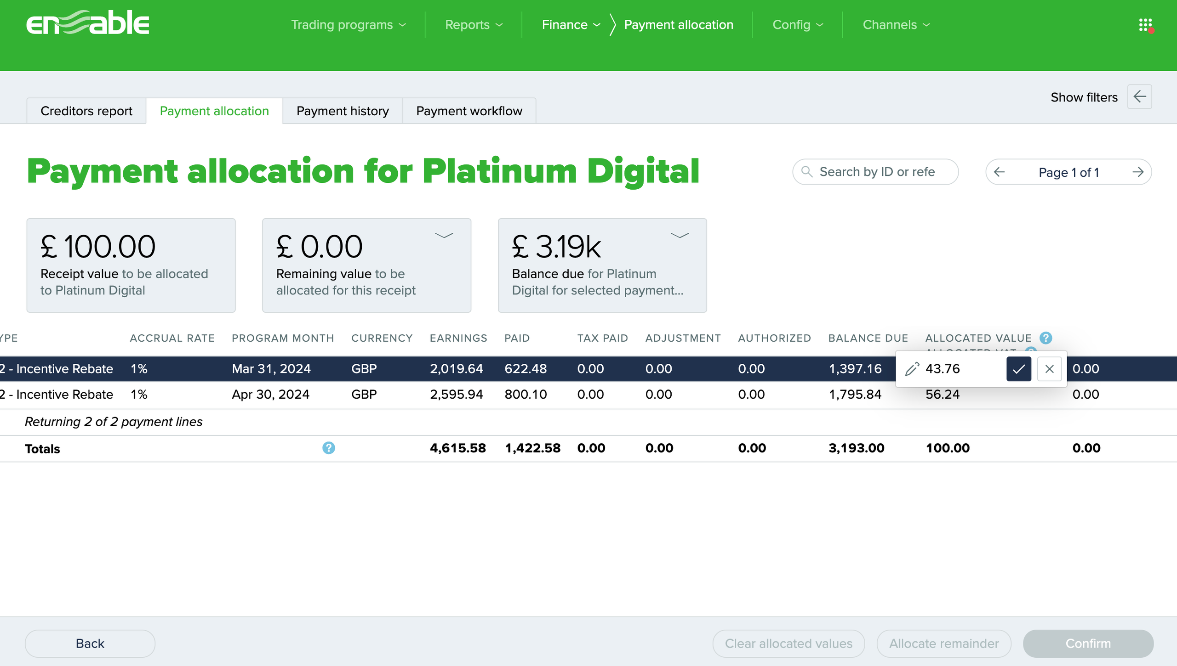Click Clear allocated values button
Screen dimensions: 1177x666
788,643
